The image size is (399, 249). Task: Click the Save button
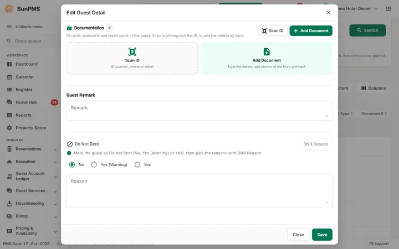322,235
